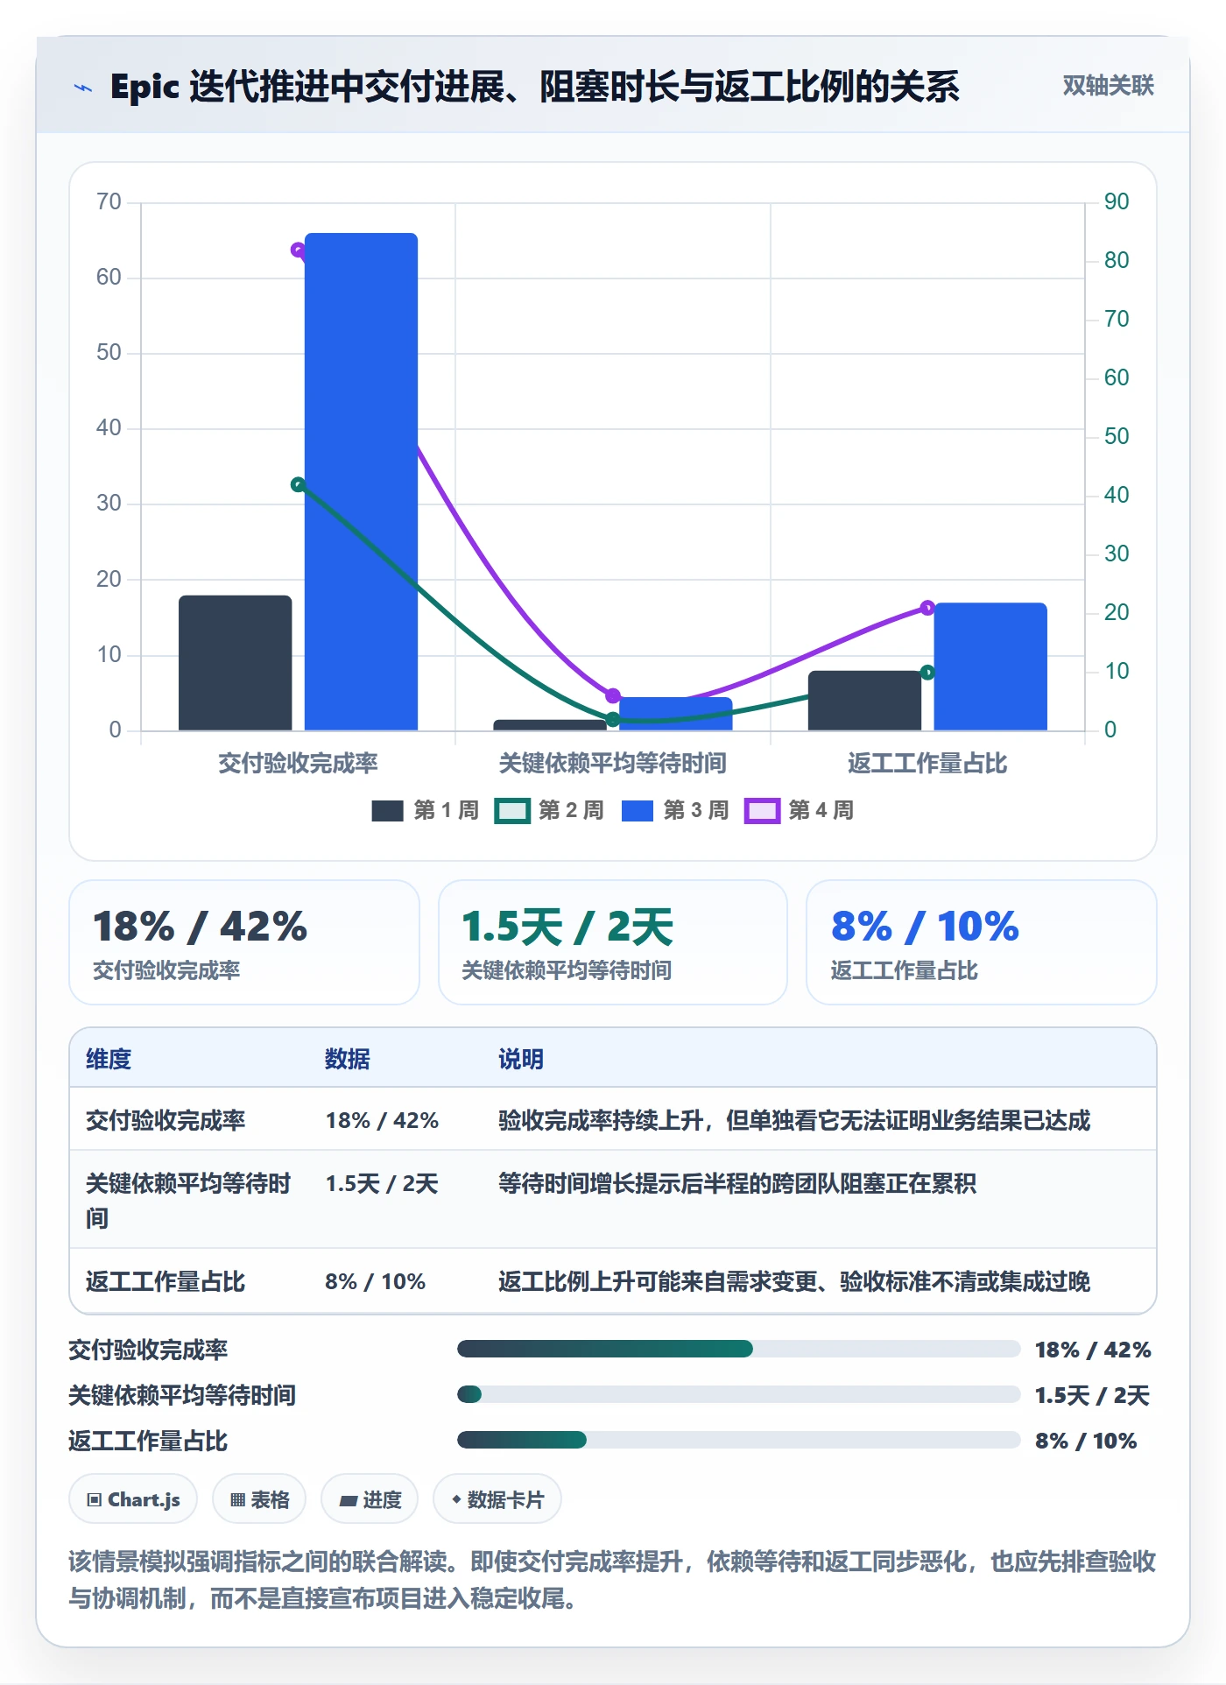This screenshot has width=1226, height=1685.
Task: Click the blue 返工工作量占比 week 3 bar
Action: coord(990,666)
